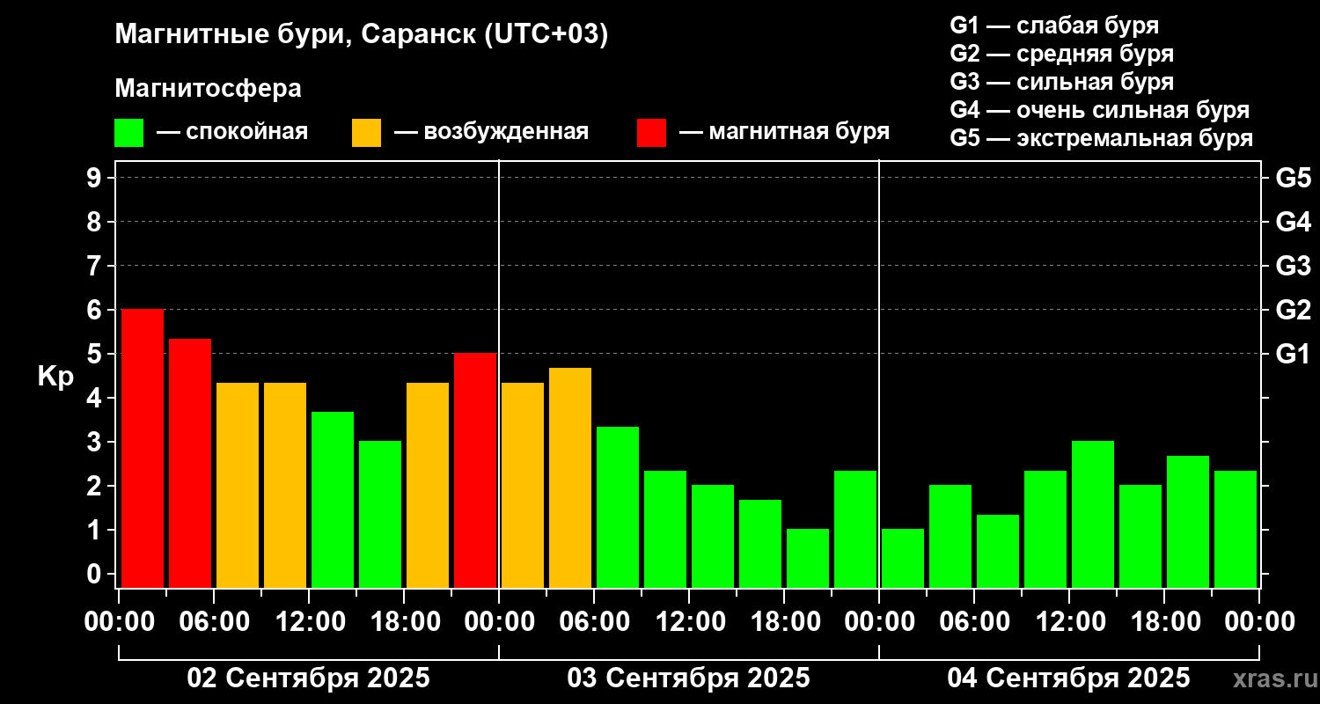This screenshot has width=1320, height=704.
Task: Click the 'Магнитосфера' legend heading
Action: coord(208,89)
